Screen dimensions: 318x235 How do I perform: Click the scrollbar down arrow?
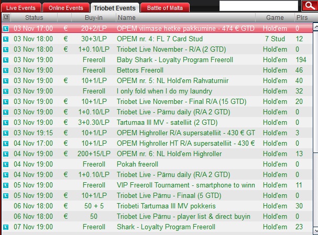(x=315, y=230)
